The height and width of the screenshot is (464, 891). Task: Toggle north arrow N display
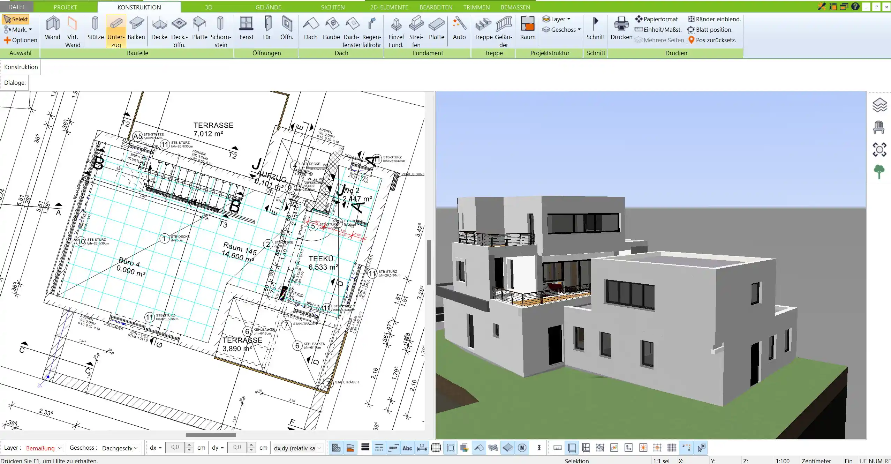click(x=522, y=448)
